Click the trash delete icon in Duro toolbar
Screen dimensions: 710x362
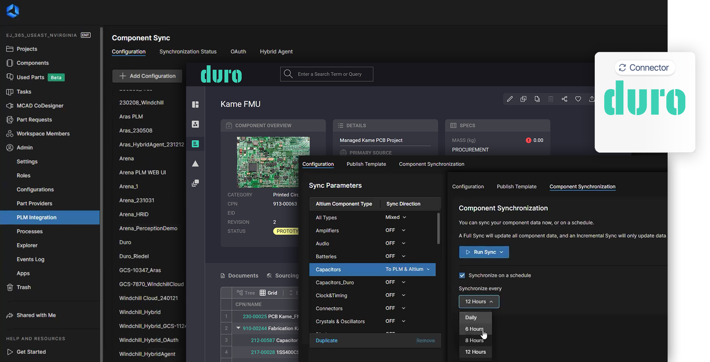[551, 99]
